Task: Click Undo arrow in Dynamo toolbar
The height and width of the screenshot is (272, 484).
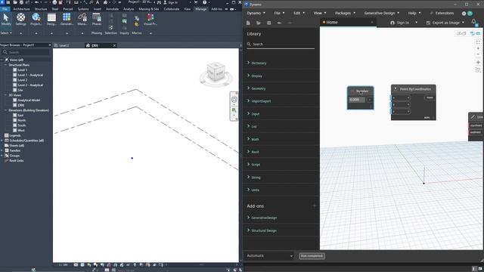Action: (279, 23)
